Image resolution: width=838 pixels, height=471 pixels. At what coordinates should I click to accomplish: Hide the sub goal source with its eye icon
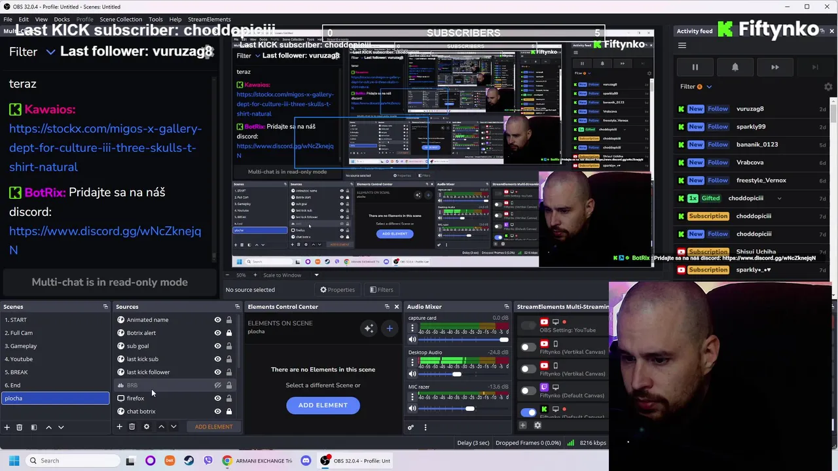coord(217,346)
